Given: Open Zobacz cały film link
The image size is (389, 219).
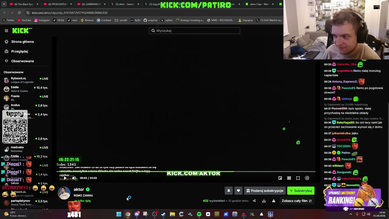Looking at the screenshot, I should [297, 201].
